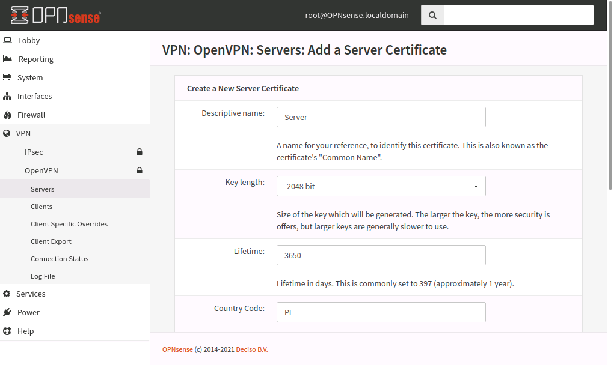Go to Connection Status page
This screenshot has height=365, width=614.
(60, 259)
